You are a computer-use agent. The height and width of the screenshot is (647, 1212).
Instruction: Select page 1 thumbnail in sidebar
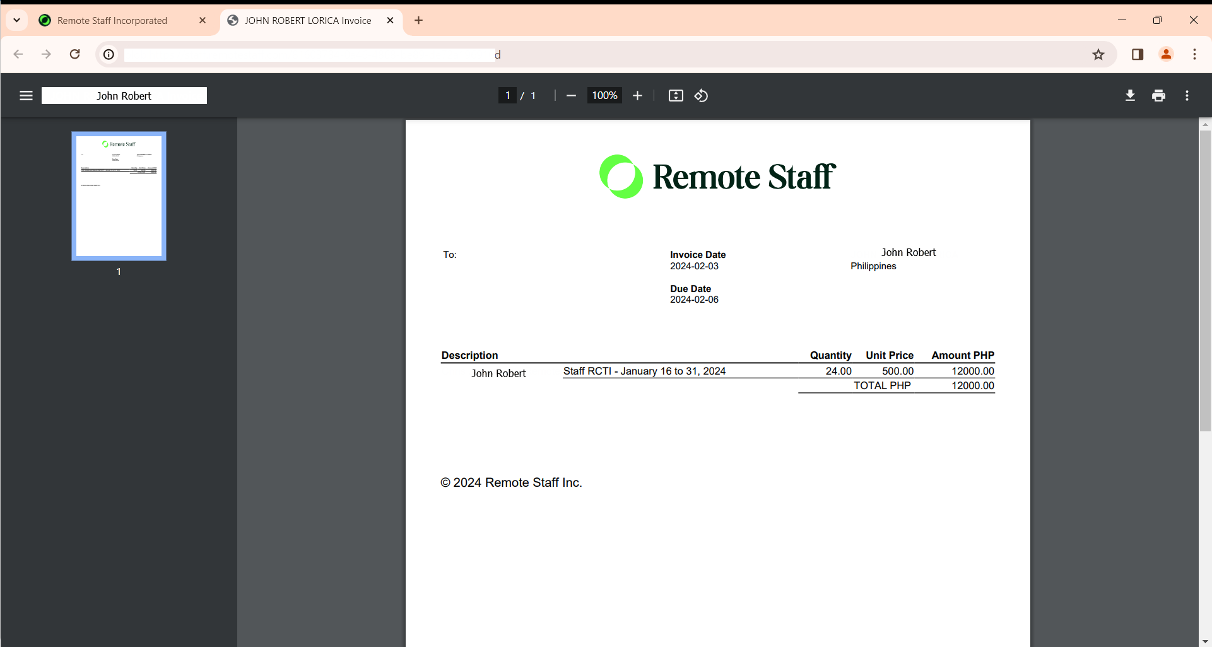119,196
